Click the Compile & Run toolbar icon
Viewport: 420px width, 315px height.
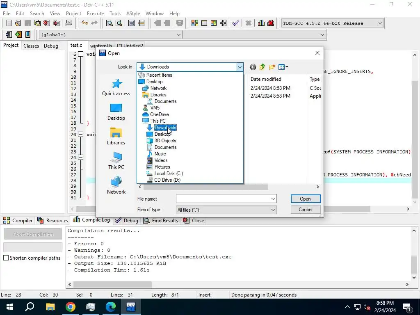(x=213, y=23)
